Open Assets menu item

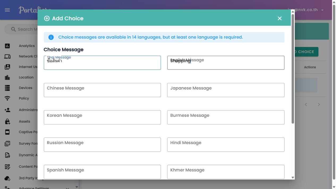24,121
